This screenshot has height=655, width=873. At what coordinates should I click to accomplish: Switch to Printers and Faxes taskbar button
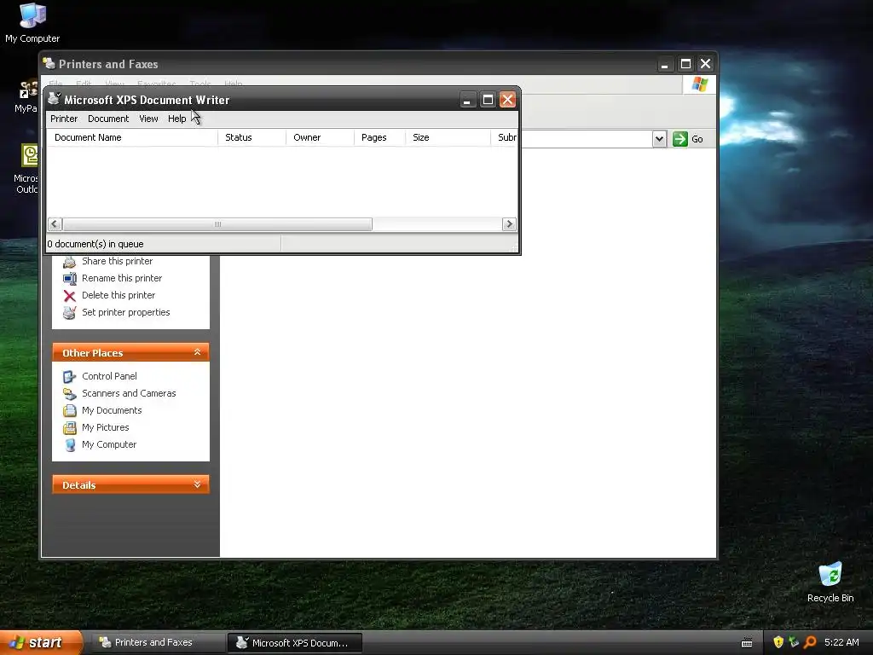(157, 643)
